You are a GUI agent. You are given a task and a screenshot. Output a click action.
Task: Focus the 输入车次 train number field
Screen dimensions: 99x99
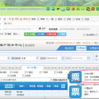51,24
